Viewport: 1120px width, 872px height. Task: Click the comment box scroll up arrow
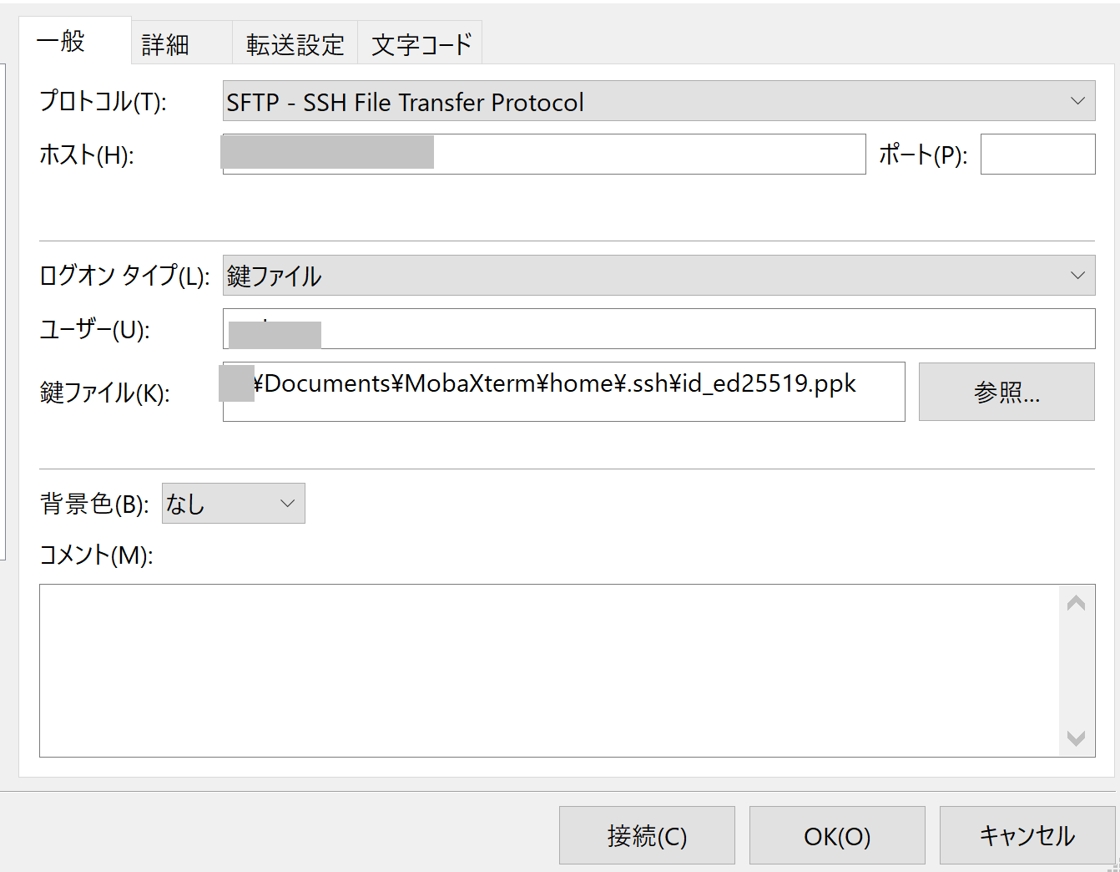point(1076,603)
